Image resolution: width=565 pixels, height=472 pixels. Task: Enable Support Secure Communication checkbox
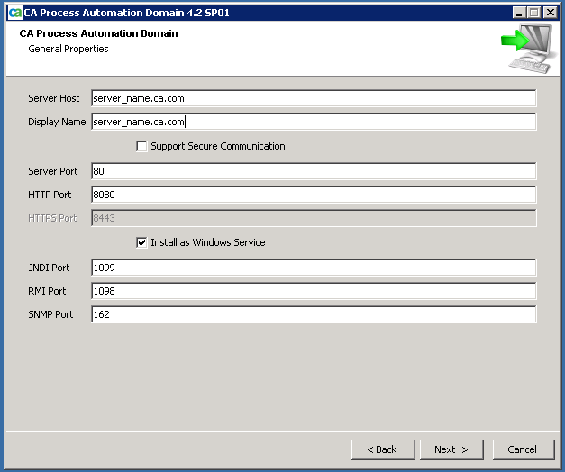[x=141, y=146]
